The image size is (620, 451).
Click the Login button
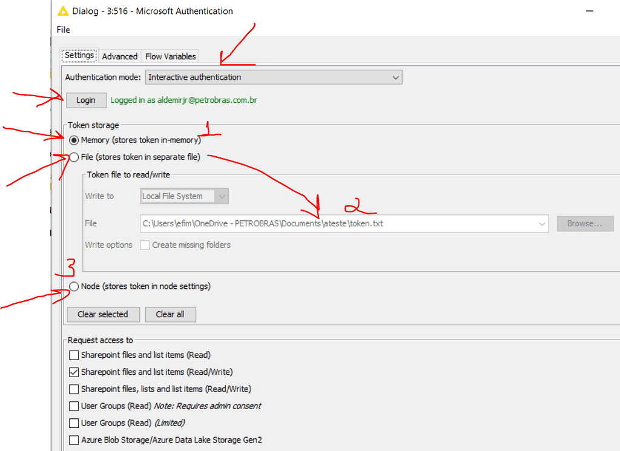(86, 100)
